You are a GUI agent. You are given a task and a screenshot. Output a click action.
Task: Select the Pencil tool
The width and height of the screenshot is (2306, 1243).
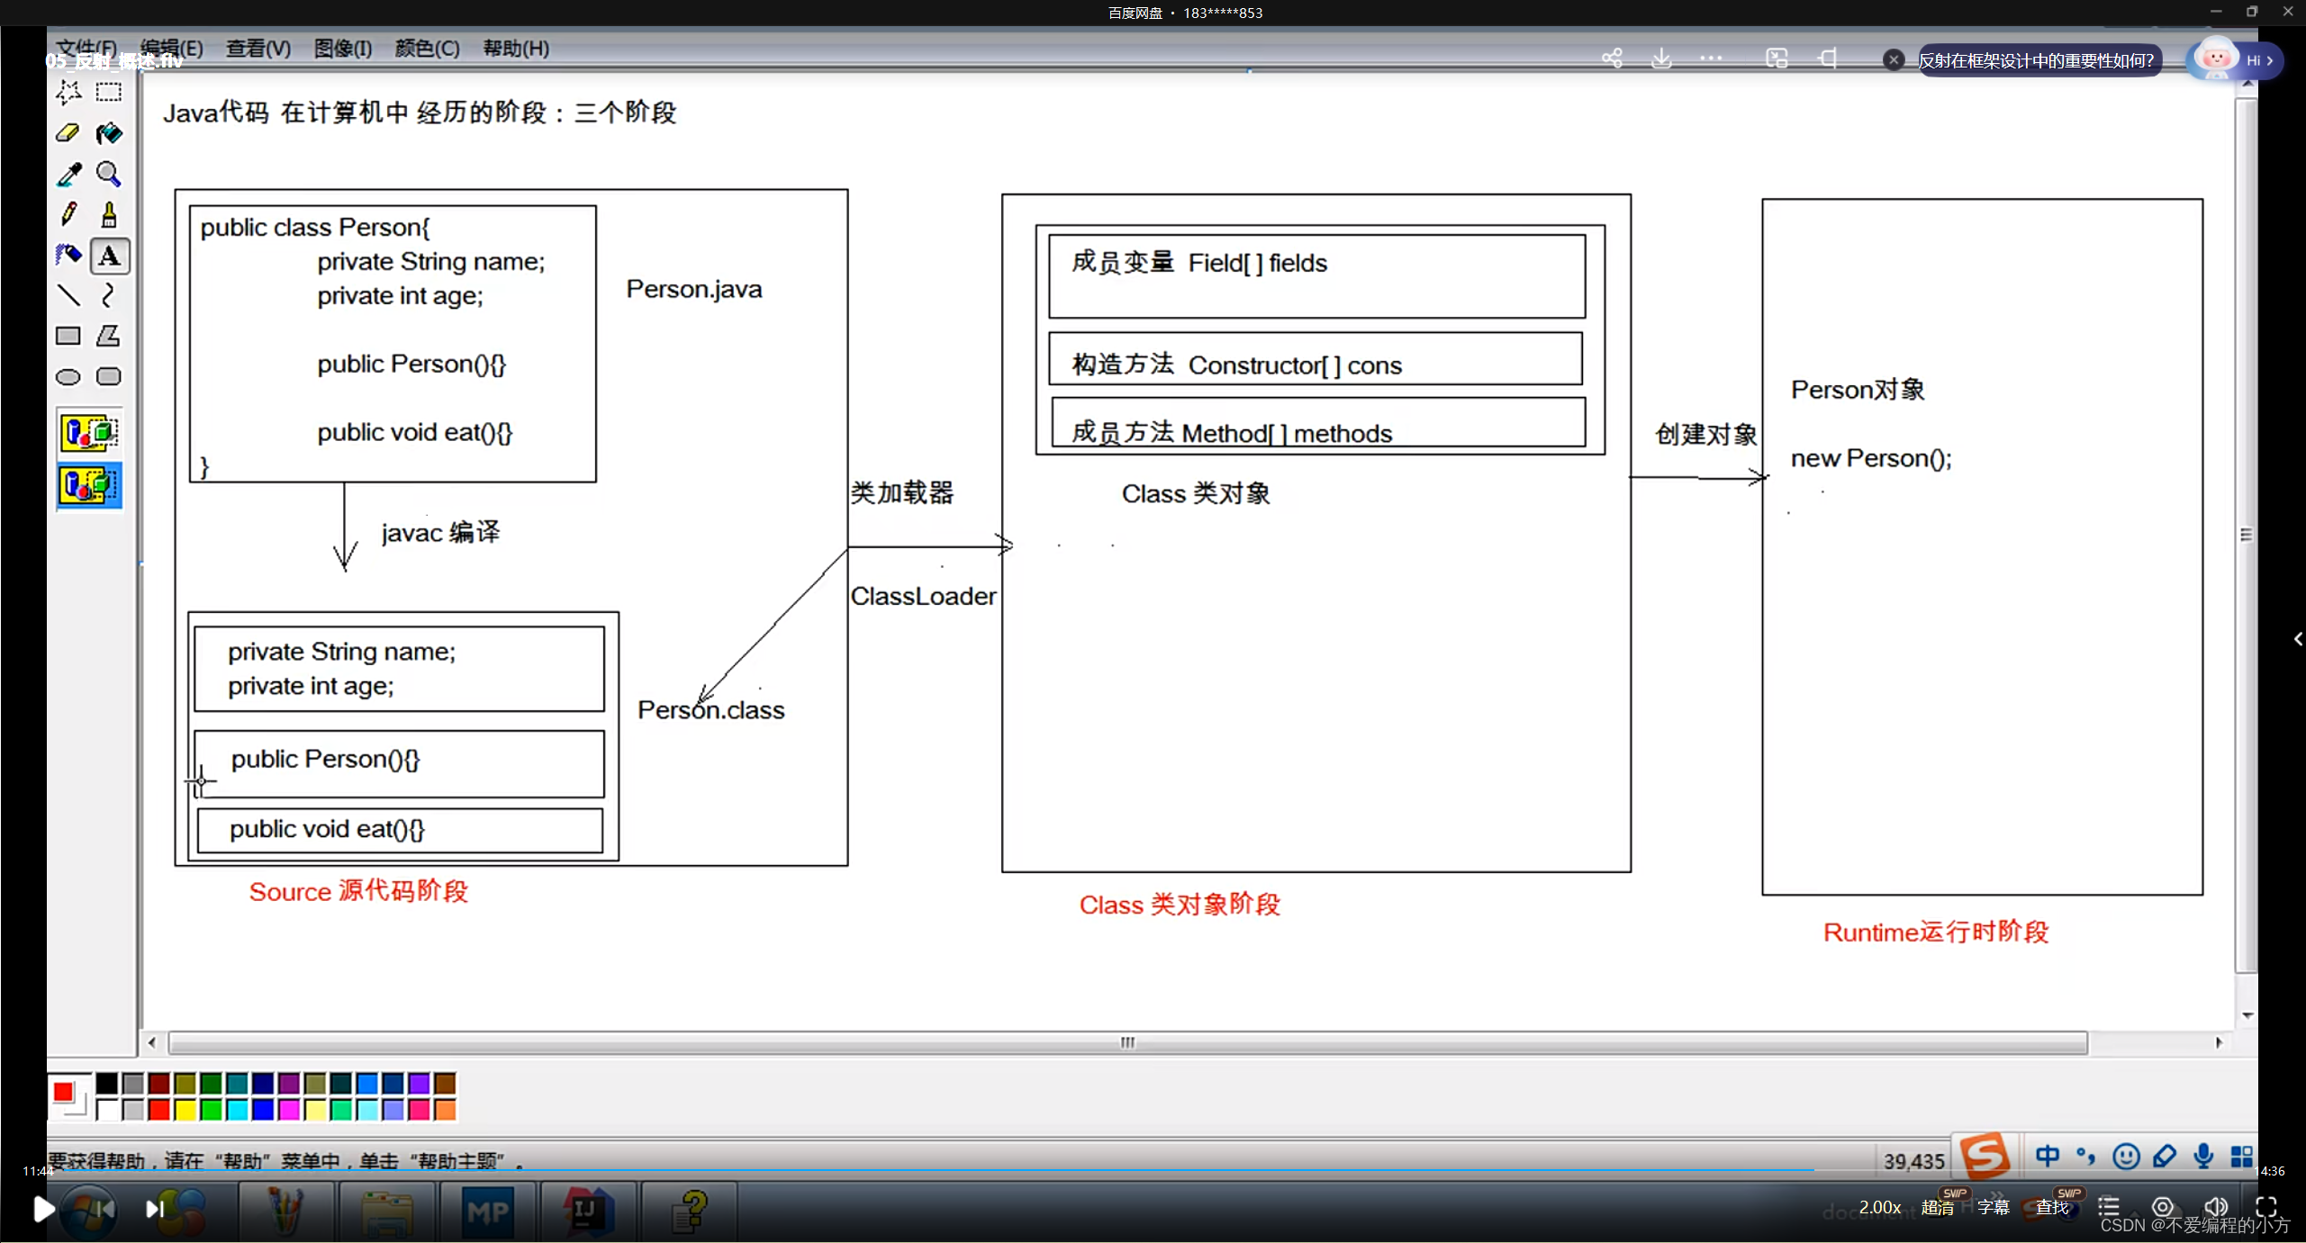click(x=68, y=214)
